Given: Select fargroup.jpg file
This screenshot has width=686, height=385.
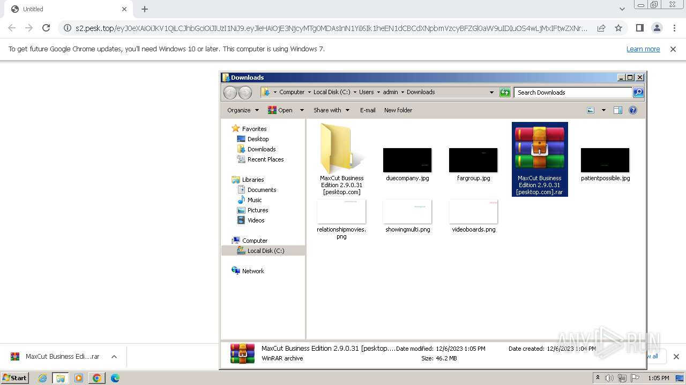Looking at the screenshot, I should click(x=473, y=165).
